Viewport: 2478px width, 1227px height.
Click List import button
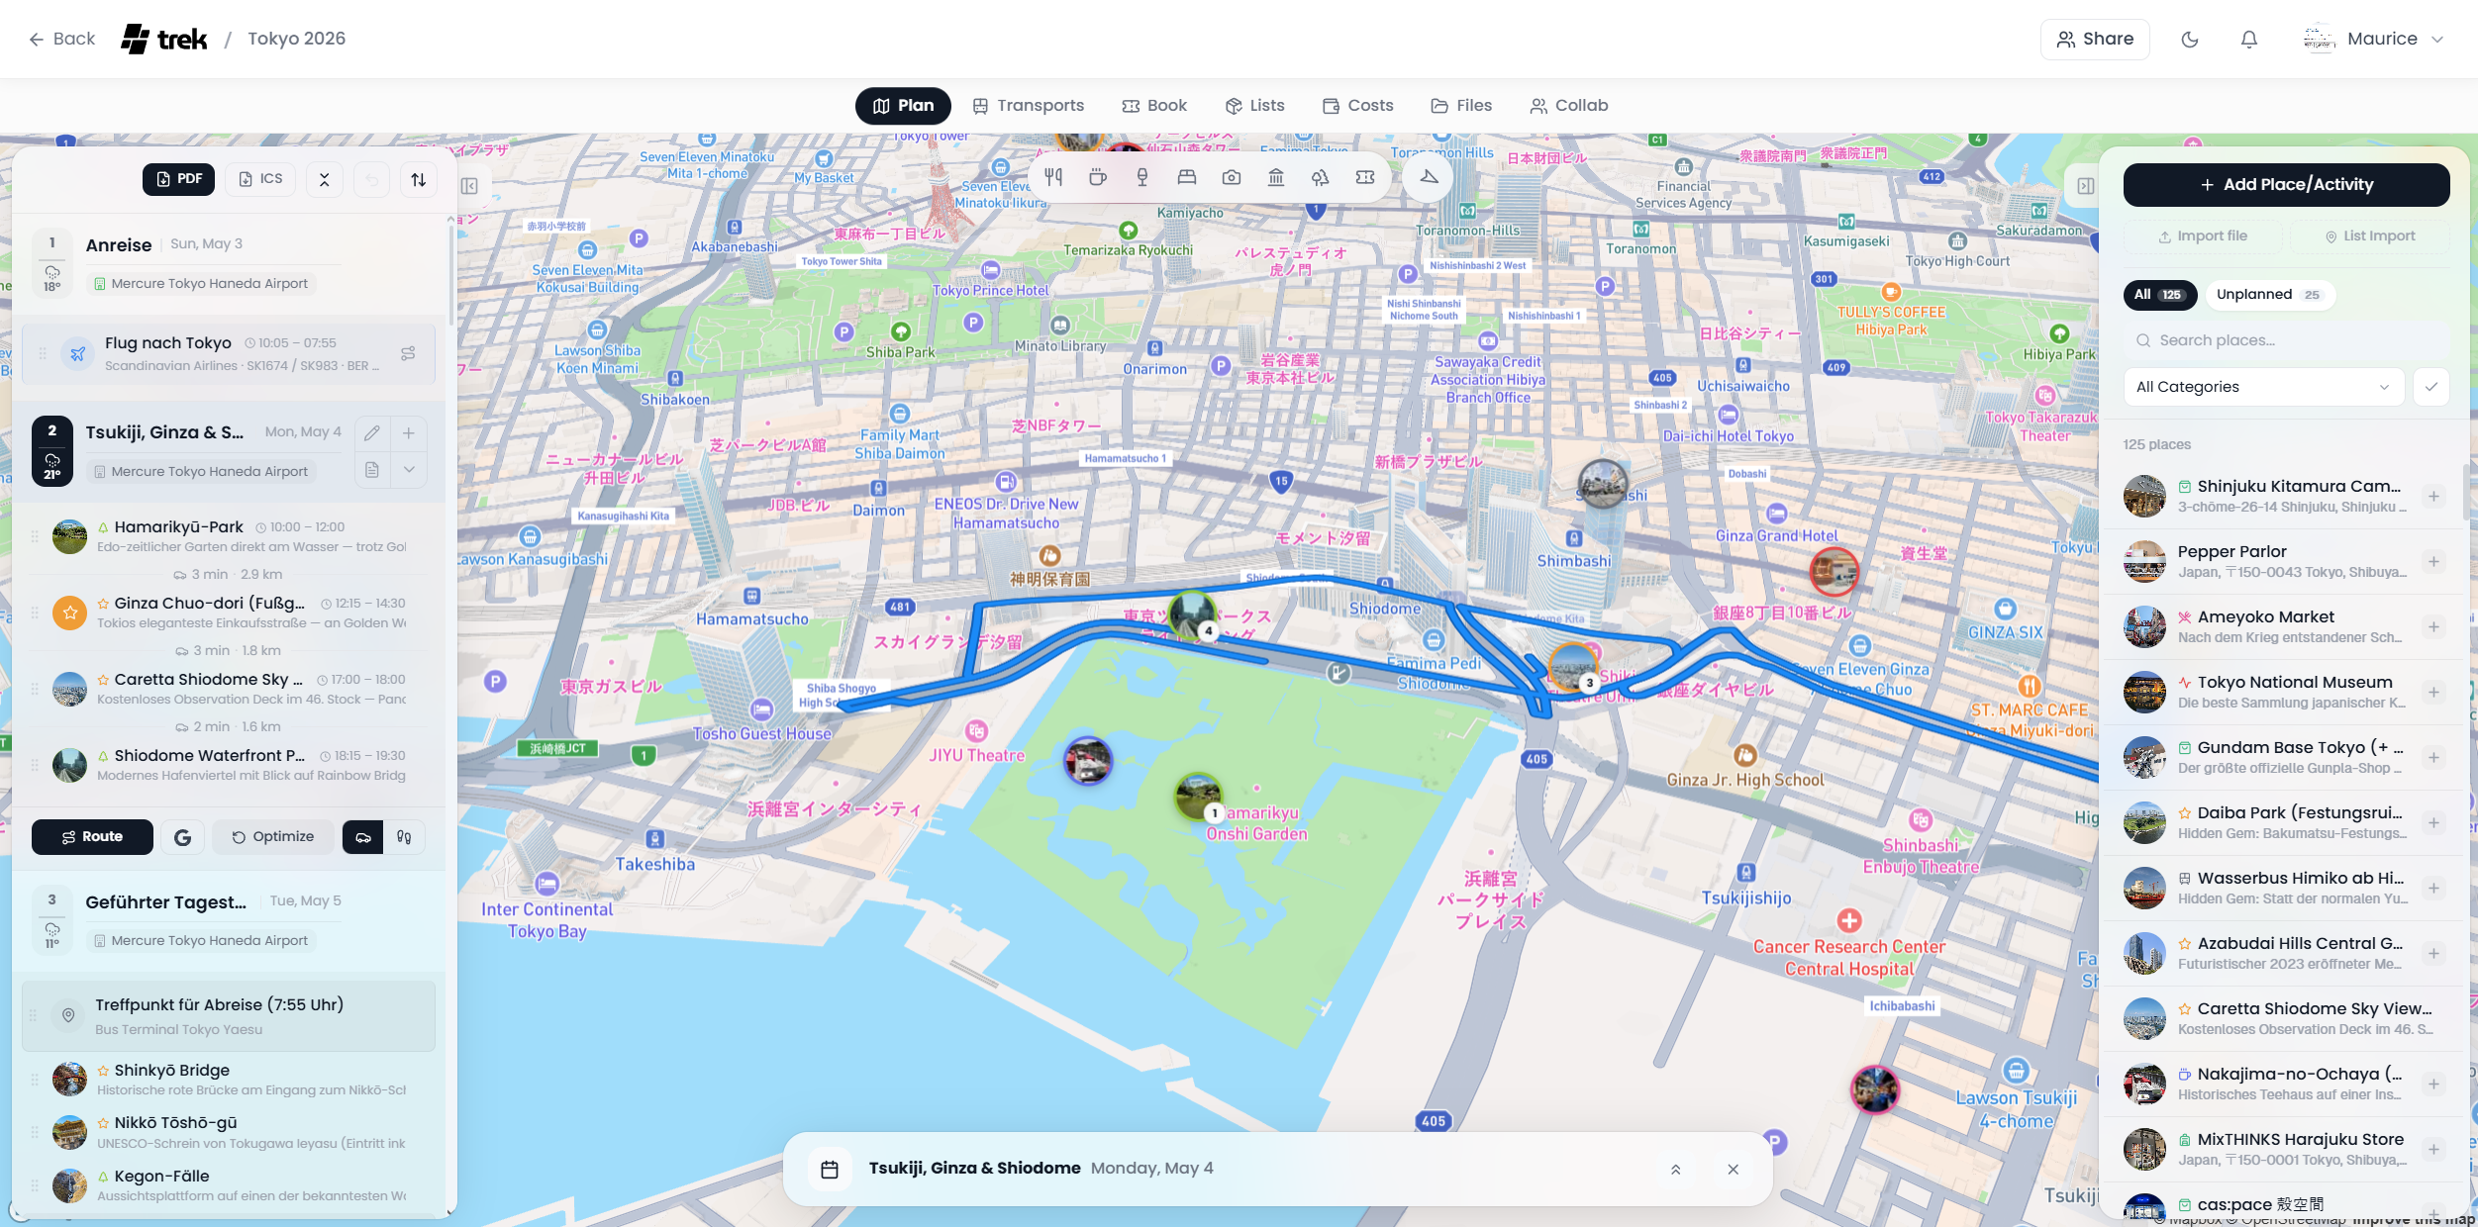pos(2369,236)
